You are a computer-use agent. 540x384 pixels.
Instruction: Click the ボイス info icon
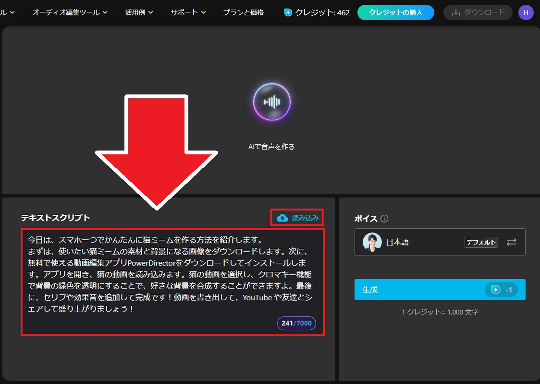384,219
